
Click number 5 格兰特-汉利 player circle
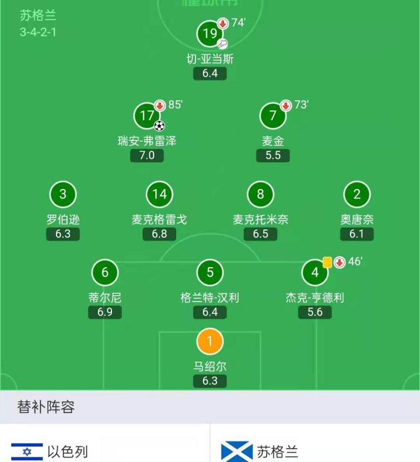[x=210, y=272]
